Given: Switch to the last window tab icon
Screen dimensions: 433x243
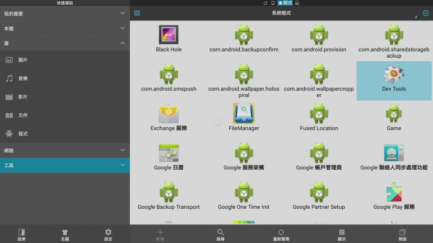Looking at the screenshot, I should point(297,3).
